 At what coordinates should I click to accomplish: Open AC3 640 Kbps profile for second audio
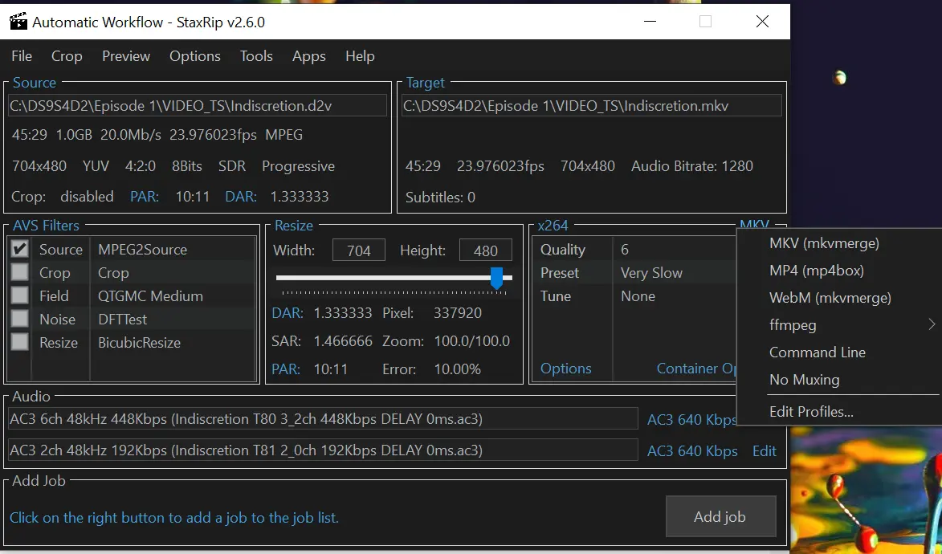[x=692, y=450]
